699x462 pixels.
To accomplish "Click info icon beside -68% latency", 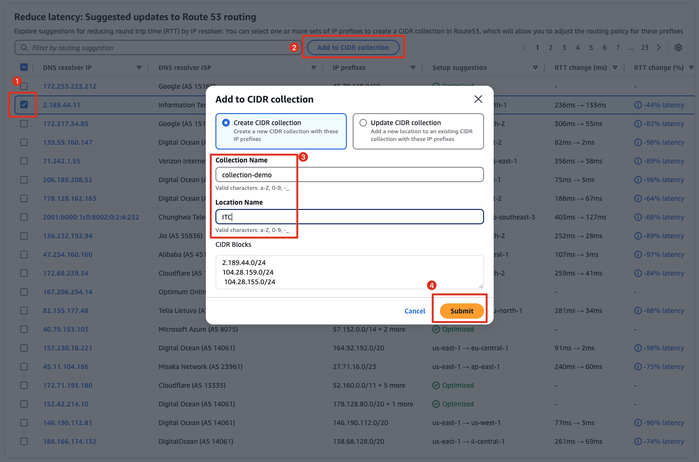I will point(638,217).
